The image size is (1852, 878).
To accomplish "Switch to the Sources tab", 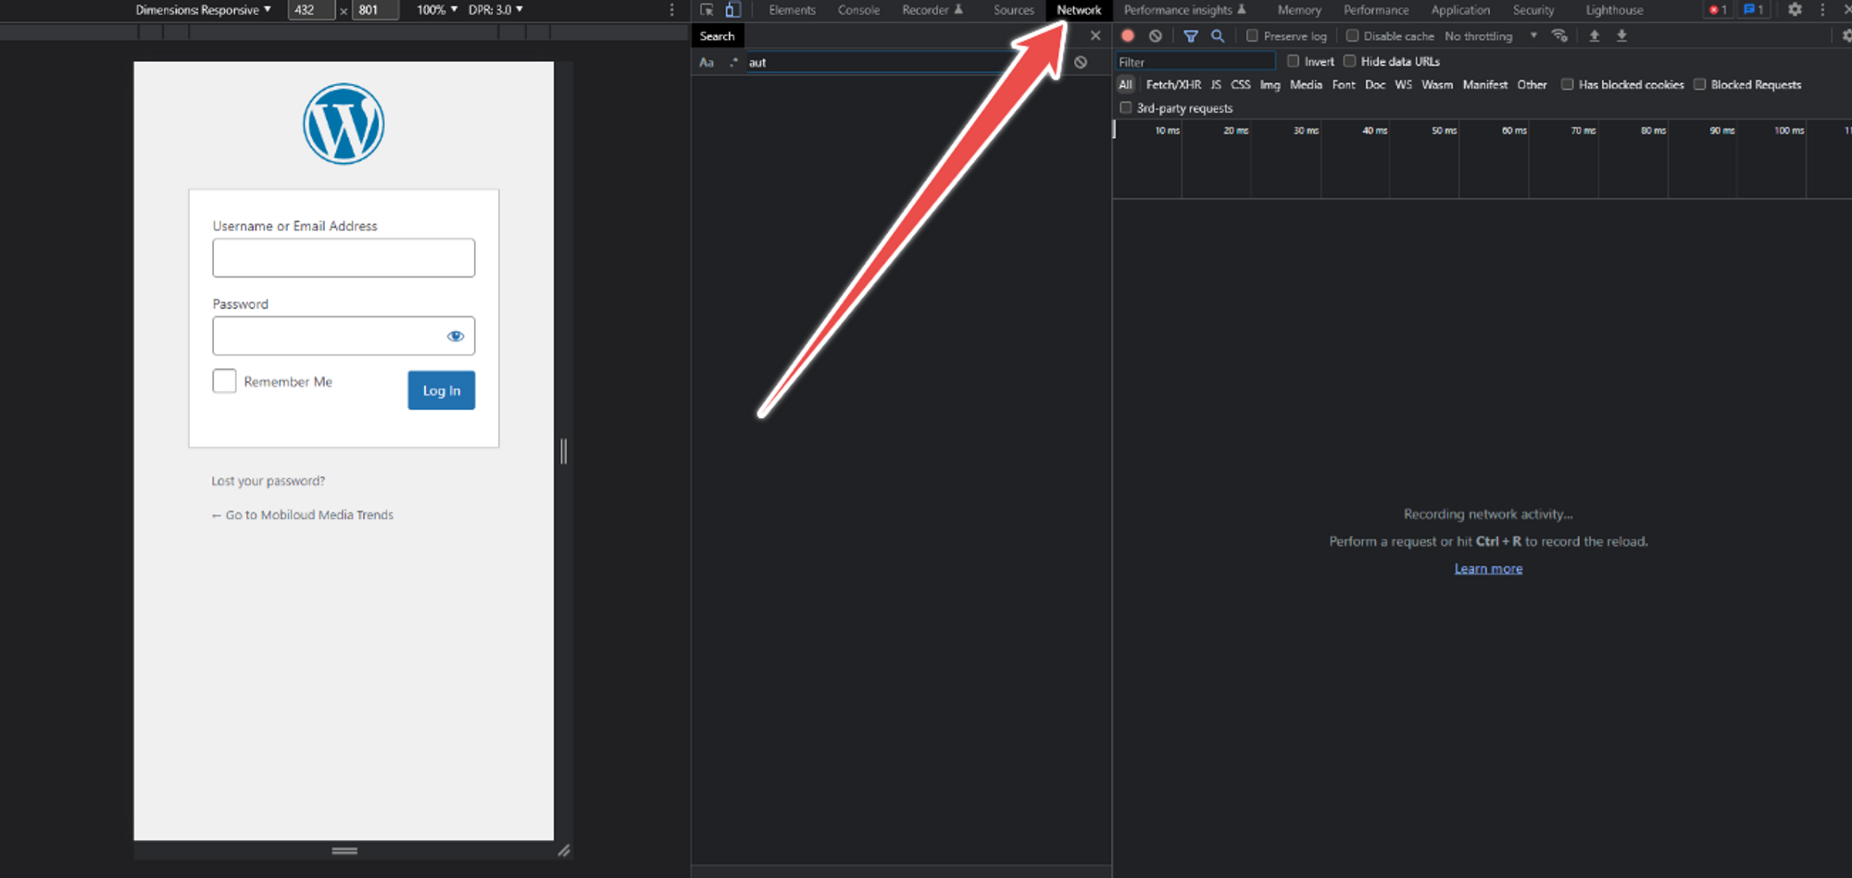I will 1014,10.
